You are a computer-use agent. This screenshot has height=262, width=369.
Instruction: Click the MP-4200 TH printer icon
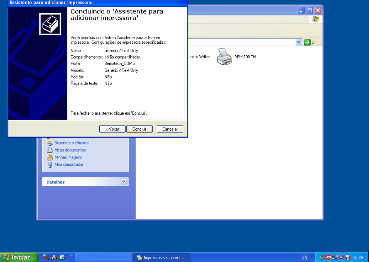224,57
